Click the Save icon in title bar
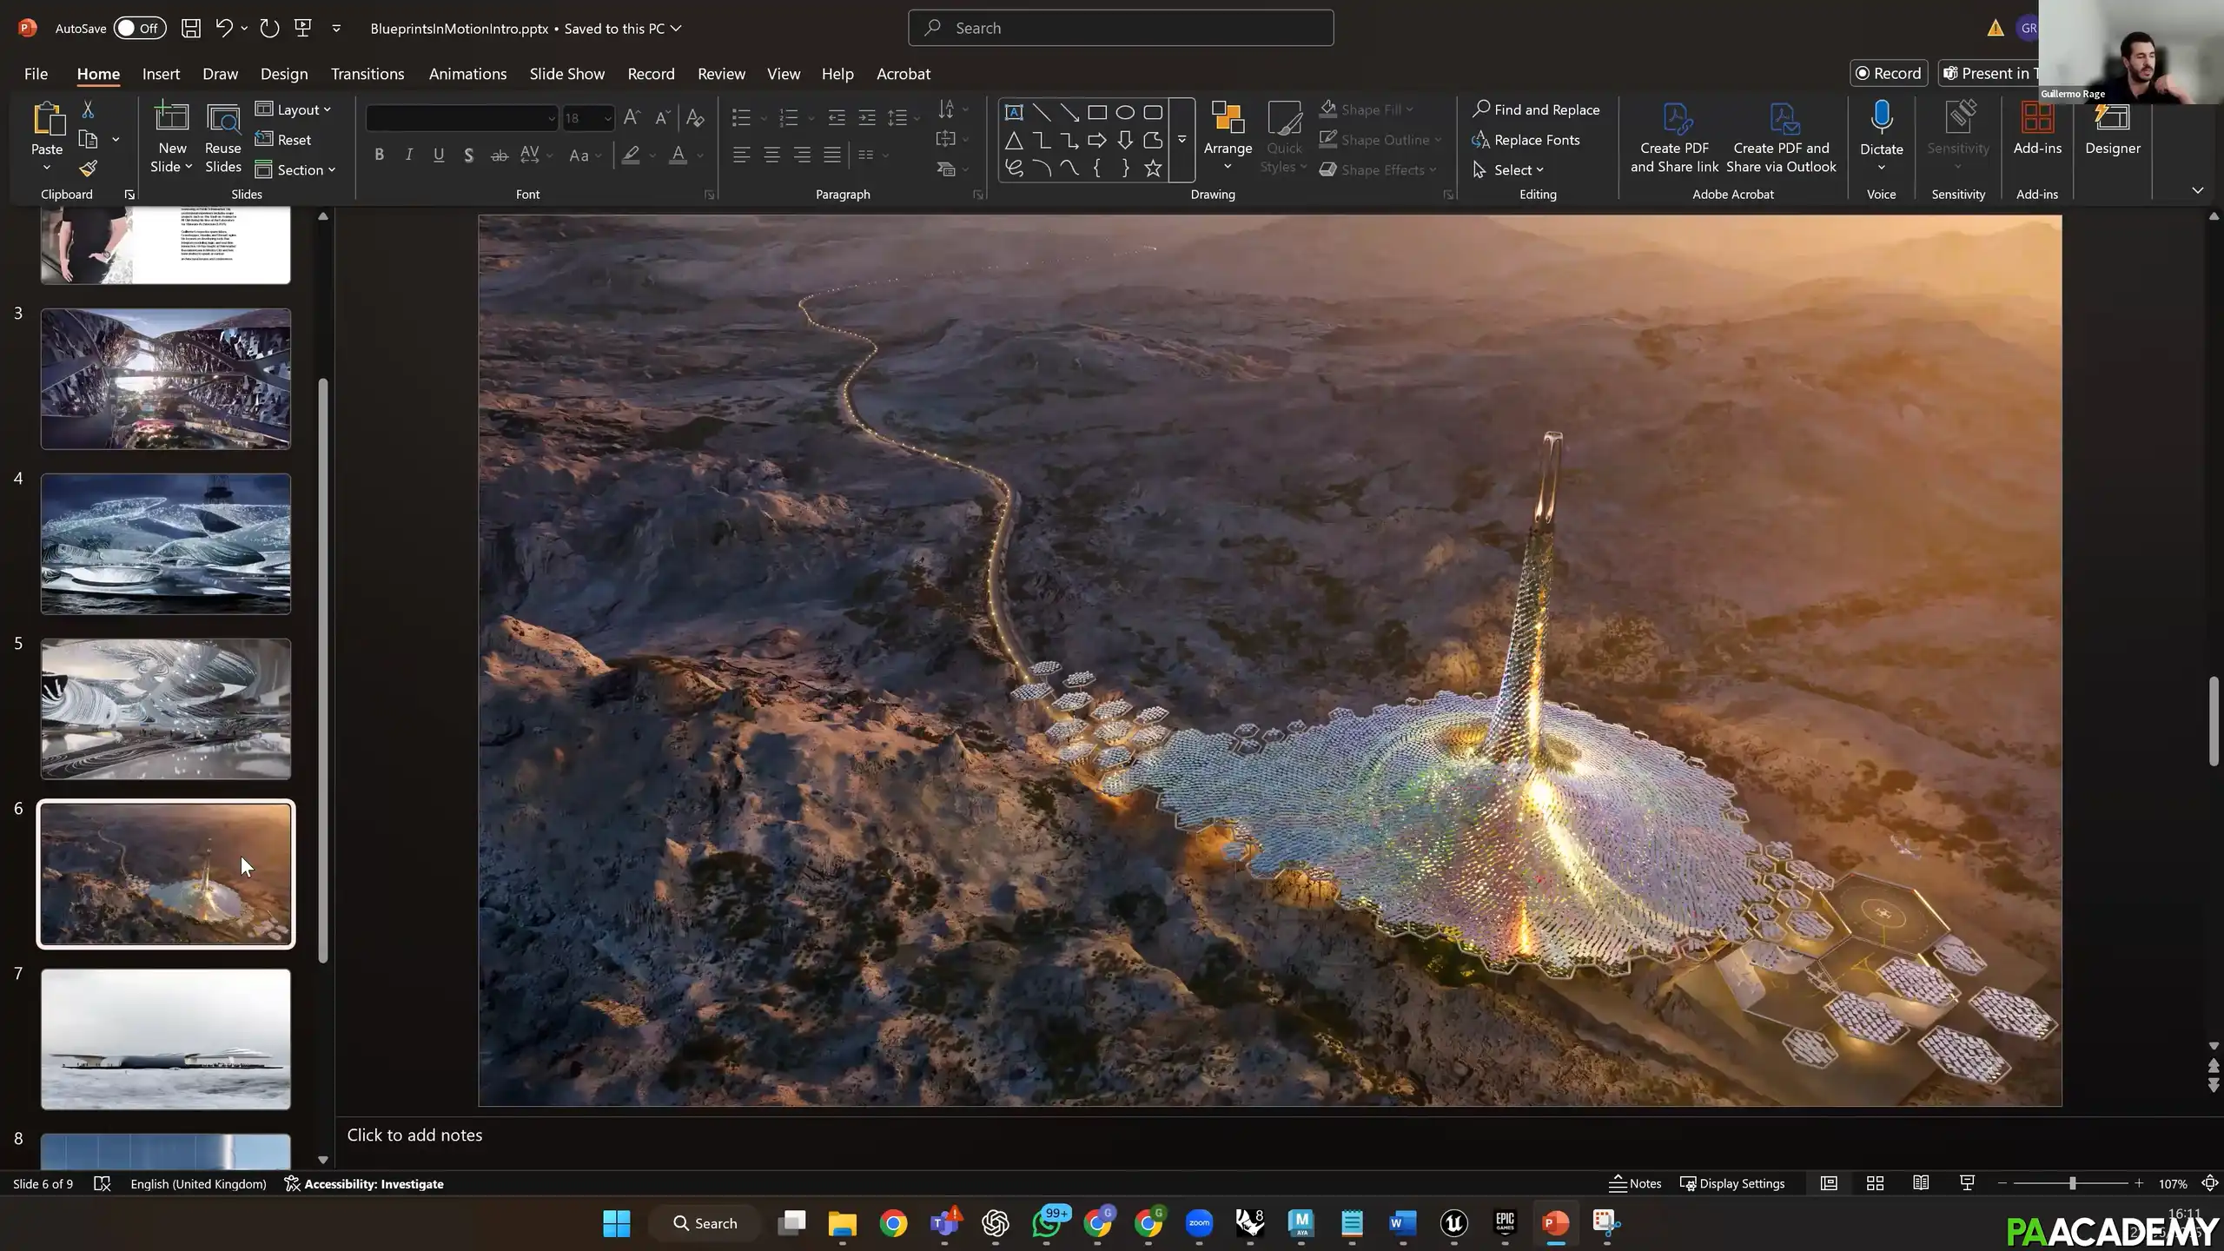The image size is (2224, 1251). tap(191, 28)
